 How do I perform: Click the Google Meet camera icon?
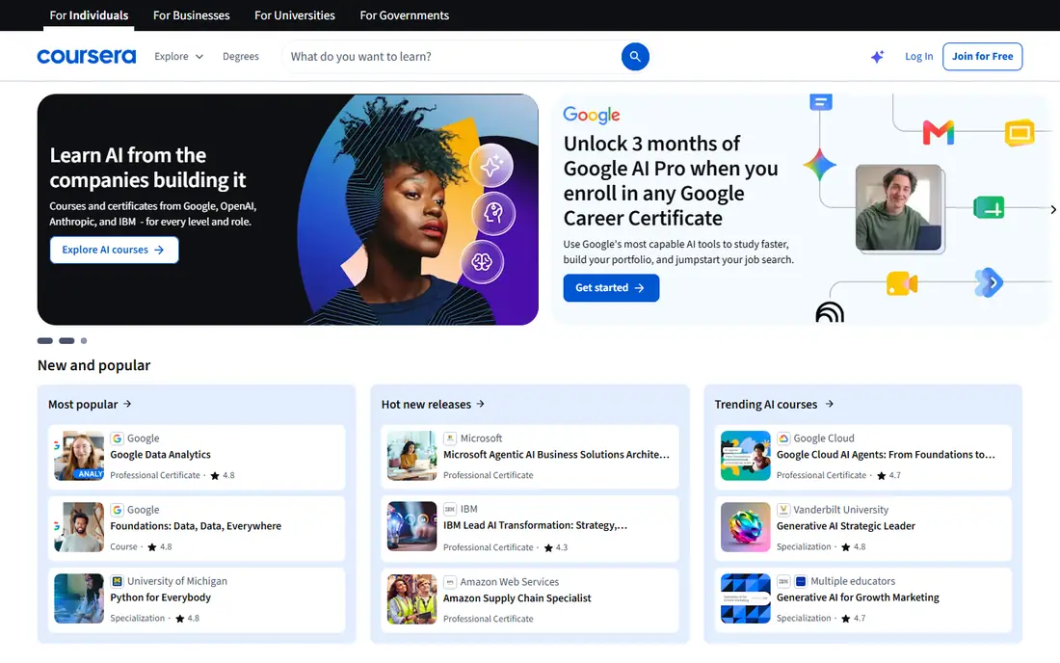902,284
